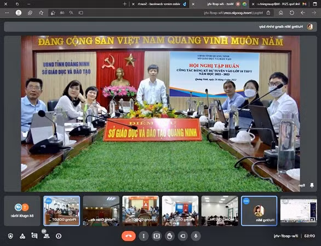This screenshot has width=321, height=246.
Task: Close the Meet - ifw-qedf-vhj tab
Action: (193, 4)
